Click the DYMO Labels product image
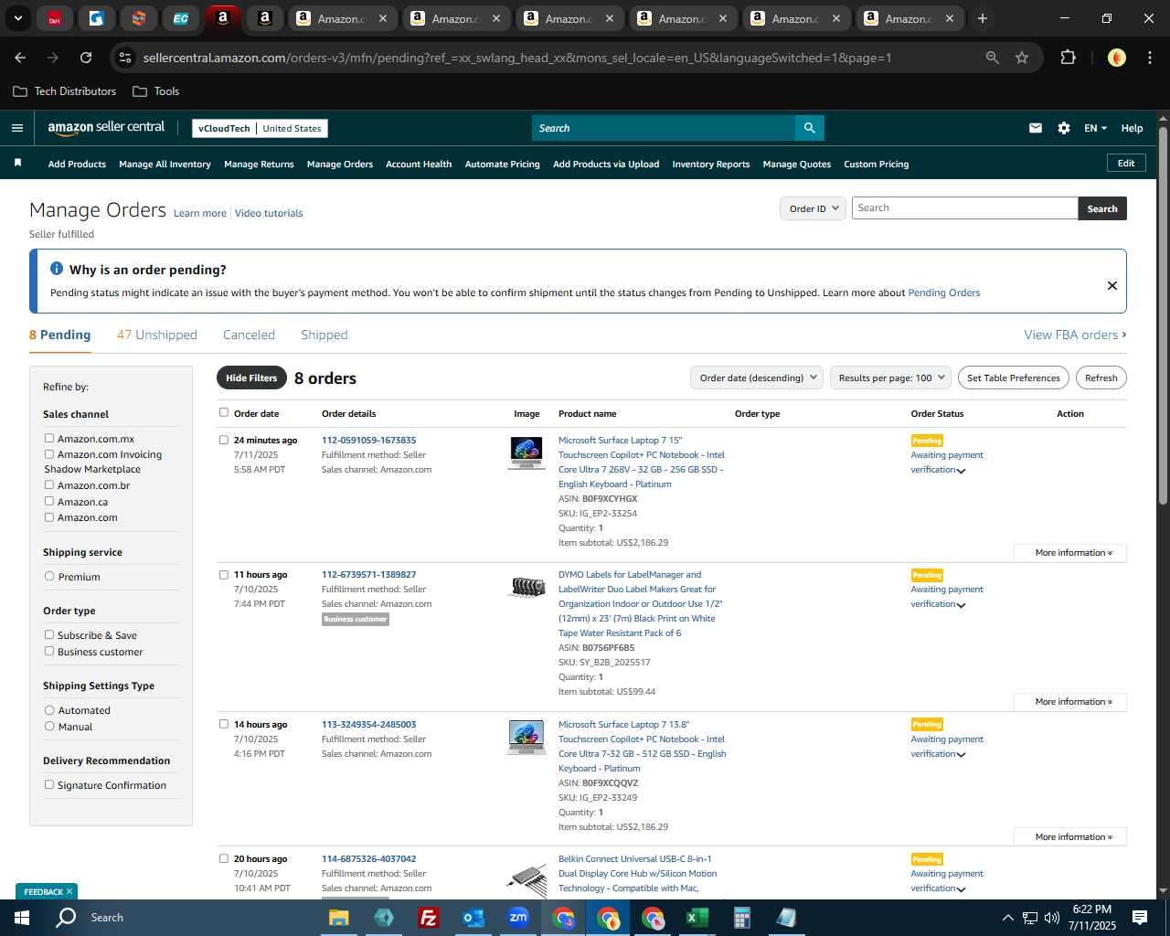Image resolution: width=1170 pixels, height=936 pixels. [526, 587]
